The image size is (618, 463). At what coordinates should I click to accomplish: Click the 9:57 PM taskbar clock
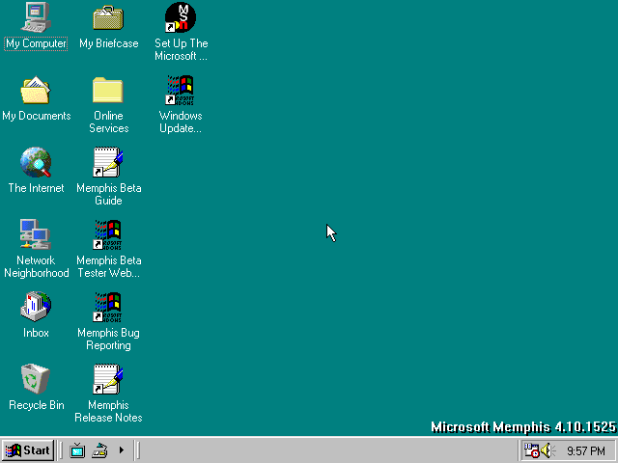586,450
